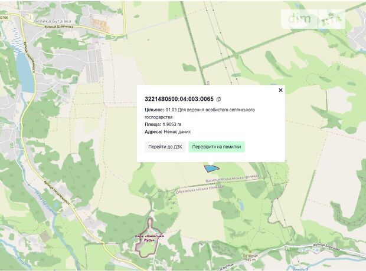The image size is (366, 271).
Task: Click the Адреса: Немає даних line
Action: [x=168, y=132]
